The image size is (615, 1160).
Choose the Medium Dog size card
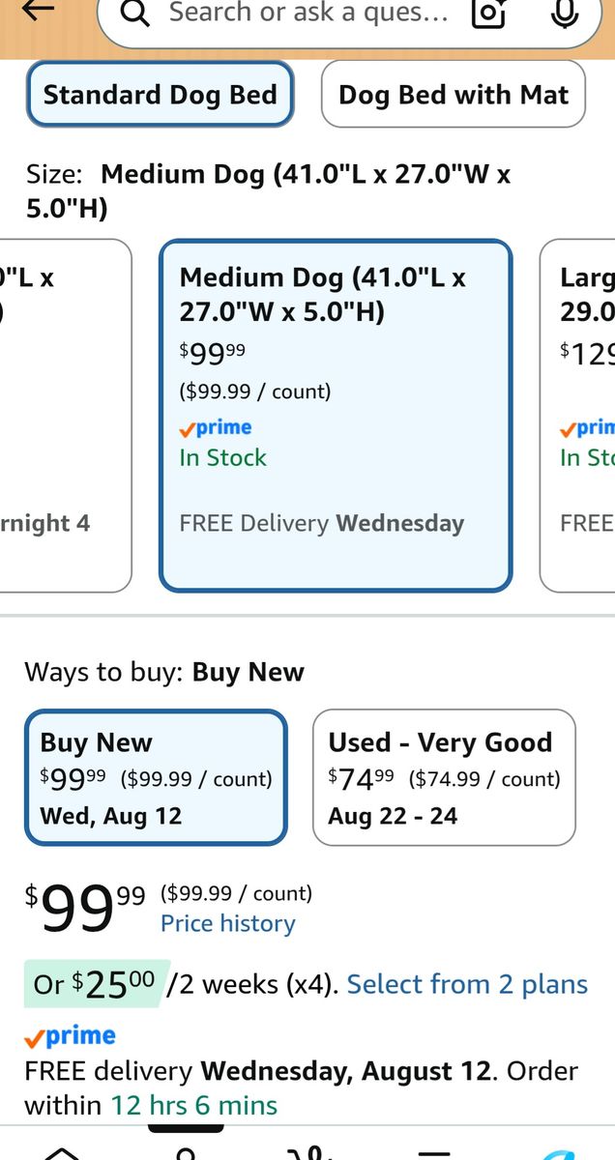[x=336, y=415]
